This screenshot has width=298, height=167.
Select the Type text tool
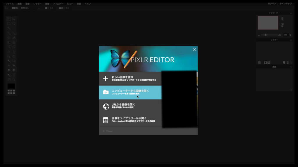[x=14, y=75]
